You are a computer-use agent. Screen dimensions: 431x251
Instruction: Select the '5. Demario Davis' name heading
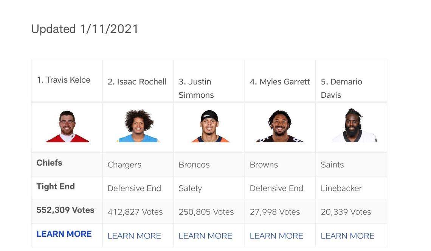coord(341,88)
